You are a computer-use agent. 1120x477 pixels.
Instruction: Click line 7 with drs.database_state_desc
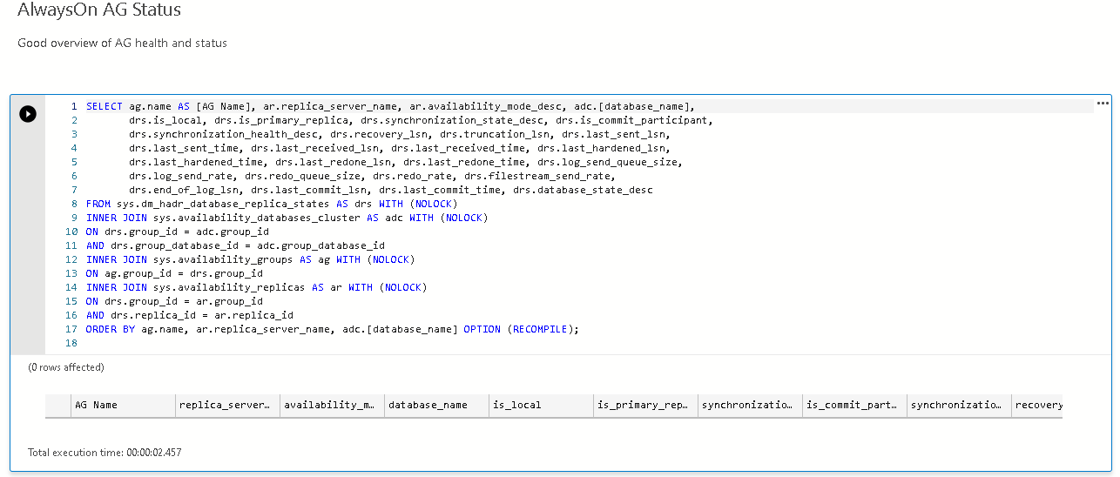[391, 190]
